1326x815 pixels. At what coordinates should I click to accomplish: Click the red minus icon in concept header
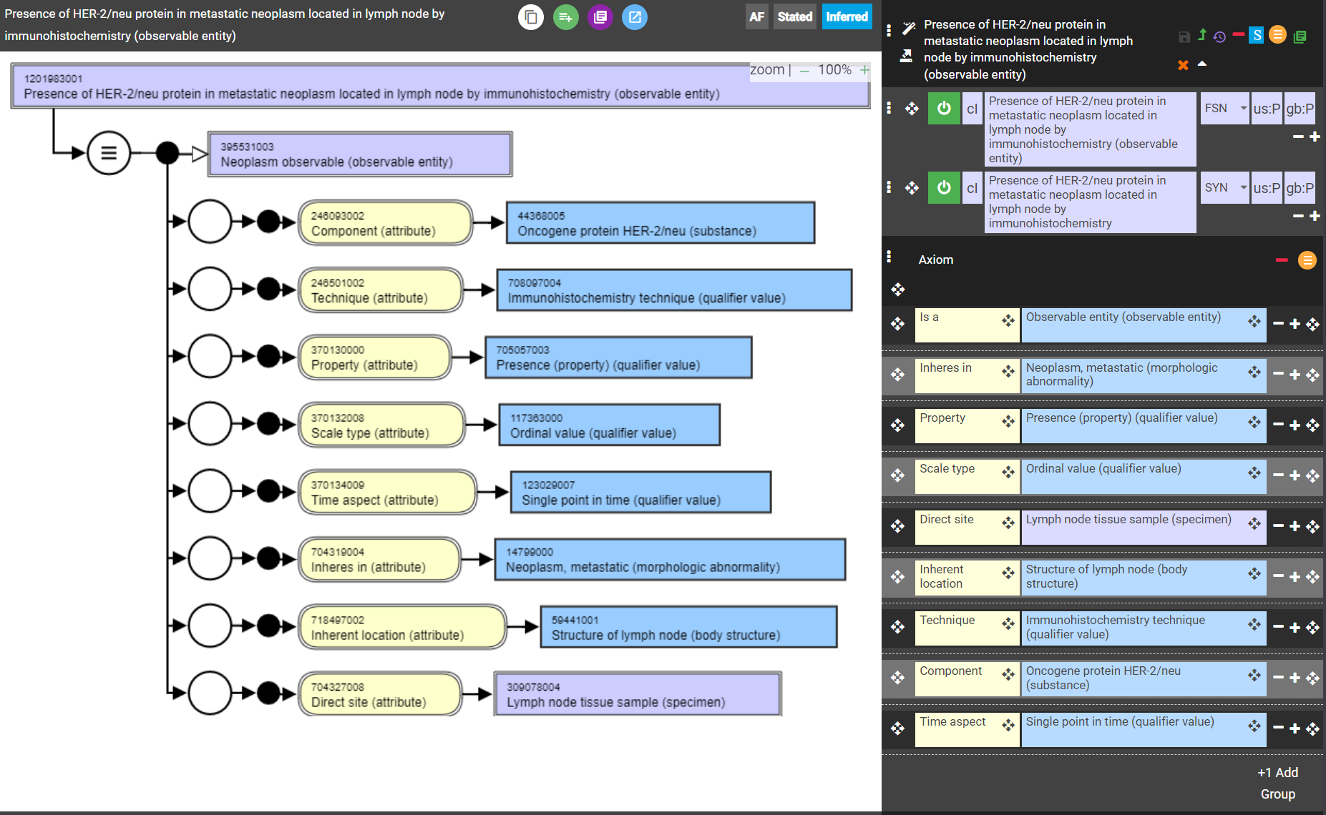pos(1239,34)
